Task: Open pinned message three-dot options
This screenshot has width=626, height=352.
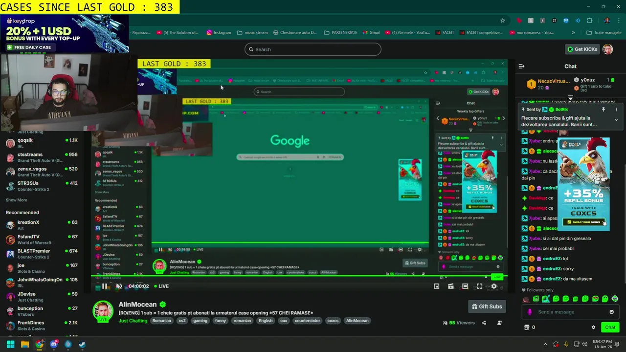Action: tap(616, 110)
